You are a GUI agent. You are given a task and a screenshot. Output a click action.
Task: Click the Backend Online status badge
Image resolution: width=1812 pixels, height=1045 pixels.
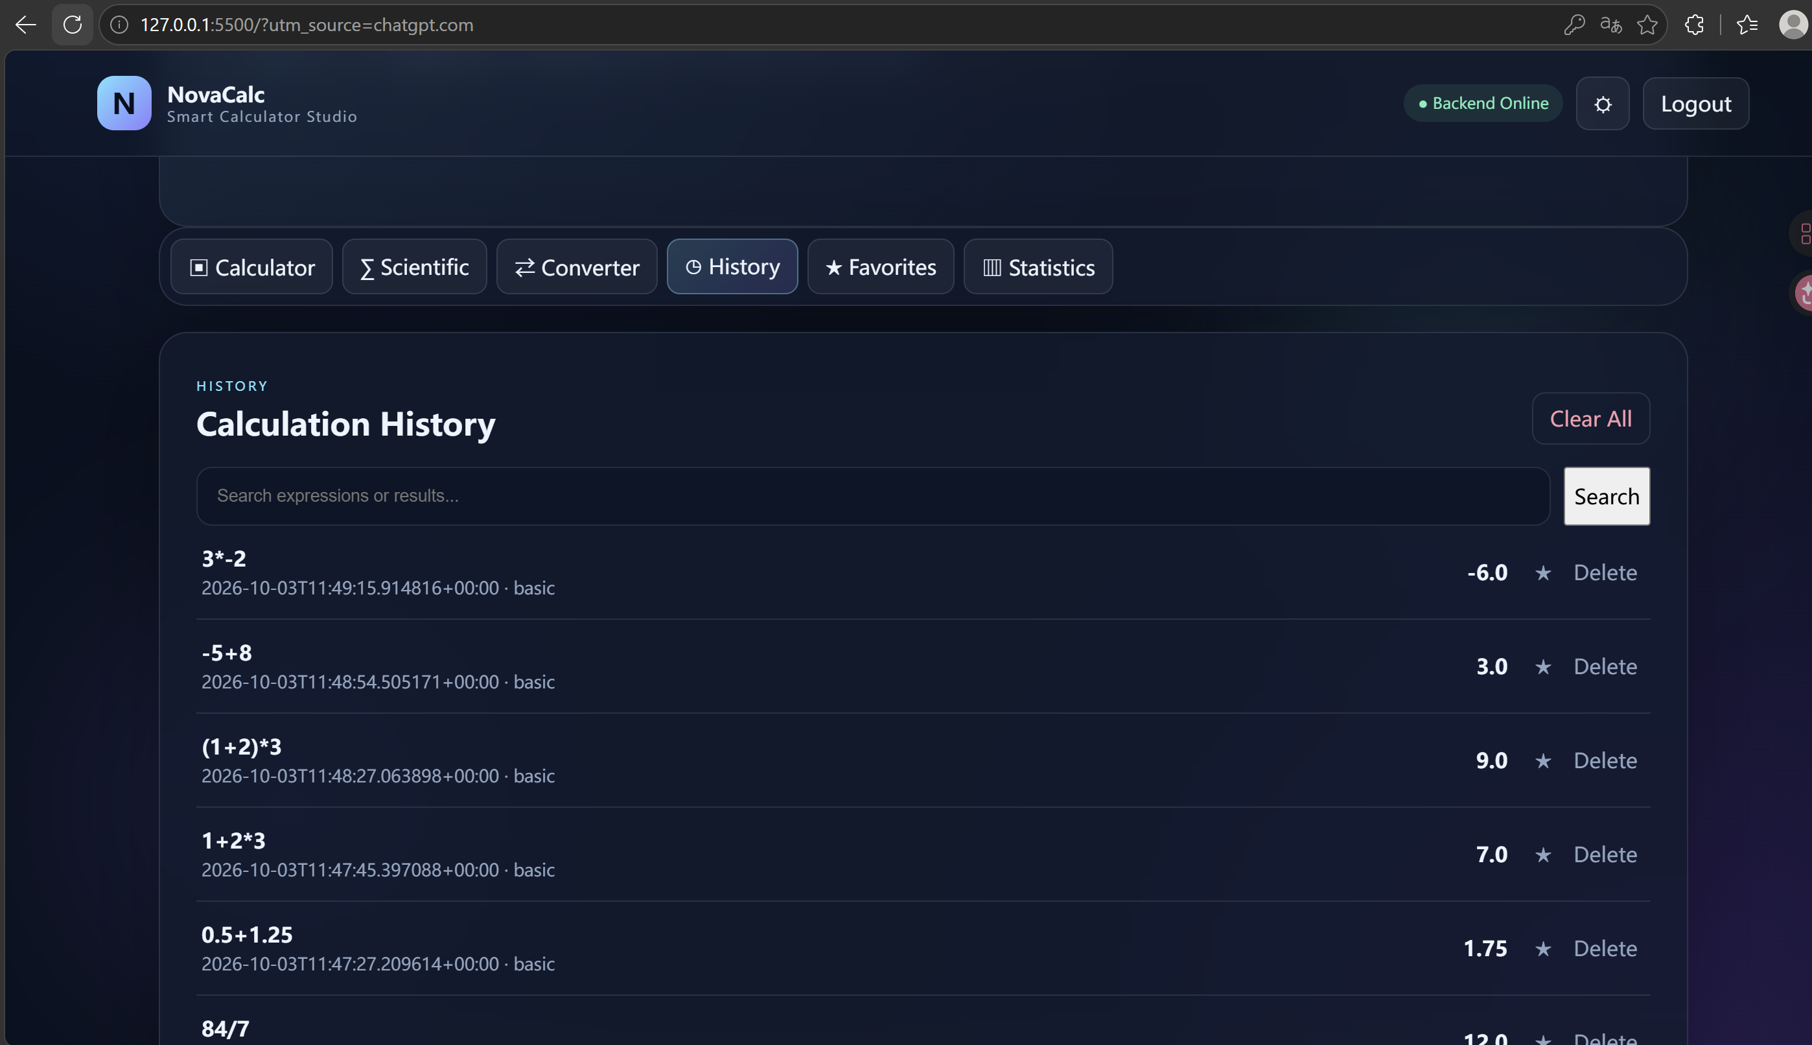click(1483, 103)
